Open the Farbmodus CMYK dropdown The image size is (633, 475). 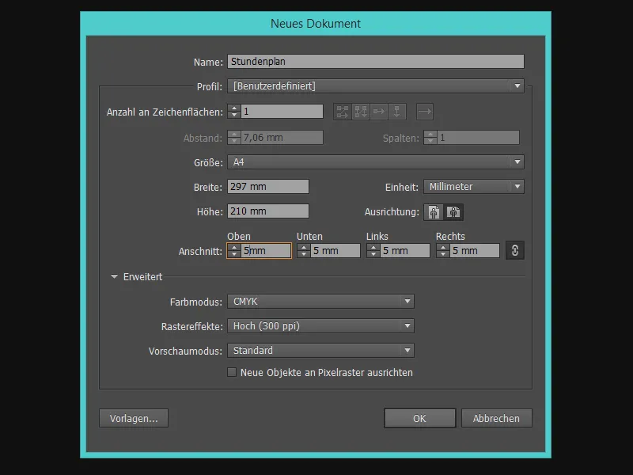coord(320,302)
